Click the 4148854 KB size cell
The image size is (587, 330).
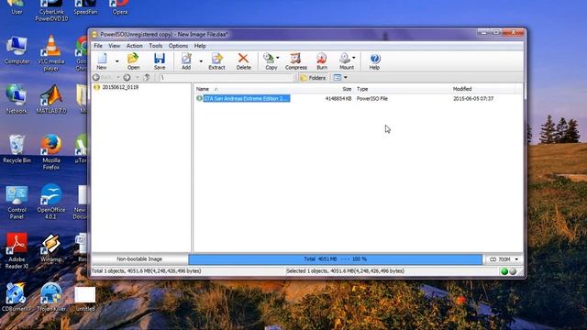coord(338,99)
